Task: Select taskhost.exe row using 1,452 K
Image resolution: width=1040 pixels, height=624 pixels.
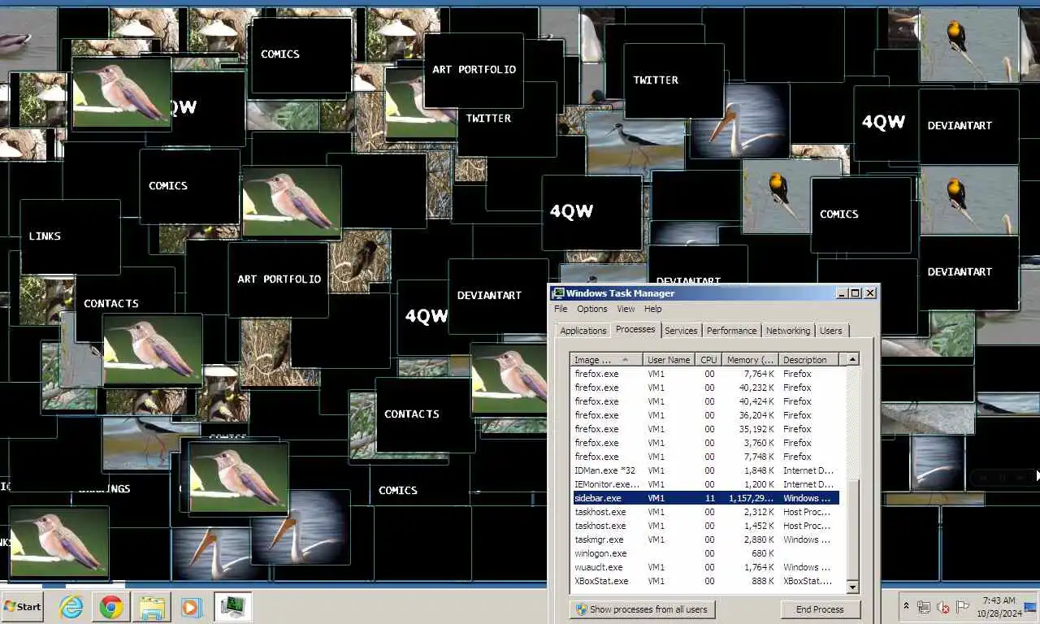Action: [705, 526]
